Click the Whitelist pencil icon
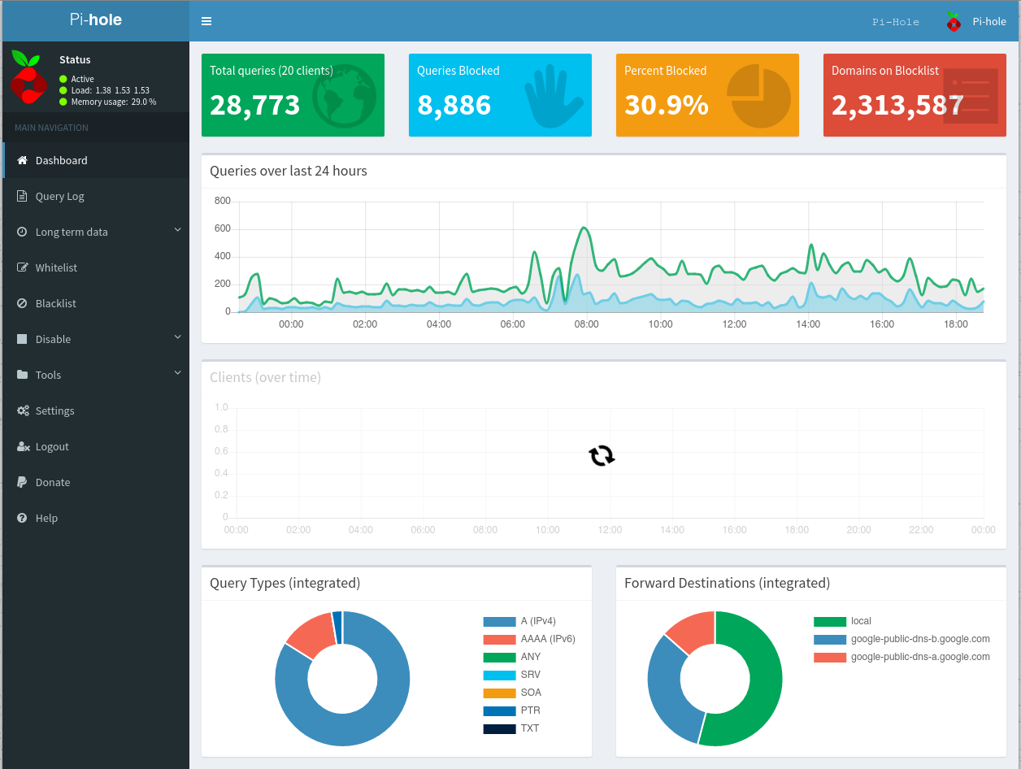The width and height of the screenshot is (1021, 769). click(23, 267)
